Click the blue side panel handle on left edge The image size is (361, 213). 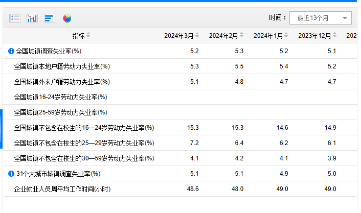coord(1,129)
